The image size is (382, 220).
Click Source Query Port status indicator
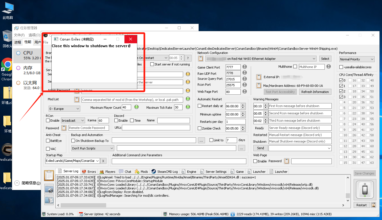[x=245, y=79]
